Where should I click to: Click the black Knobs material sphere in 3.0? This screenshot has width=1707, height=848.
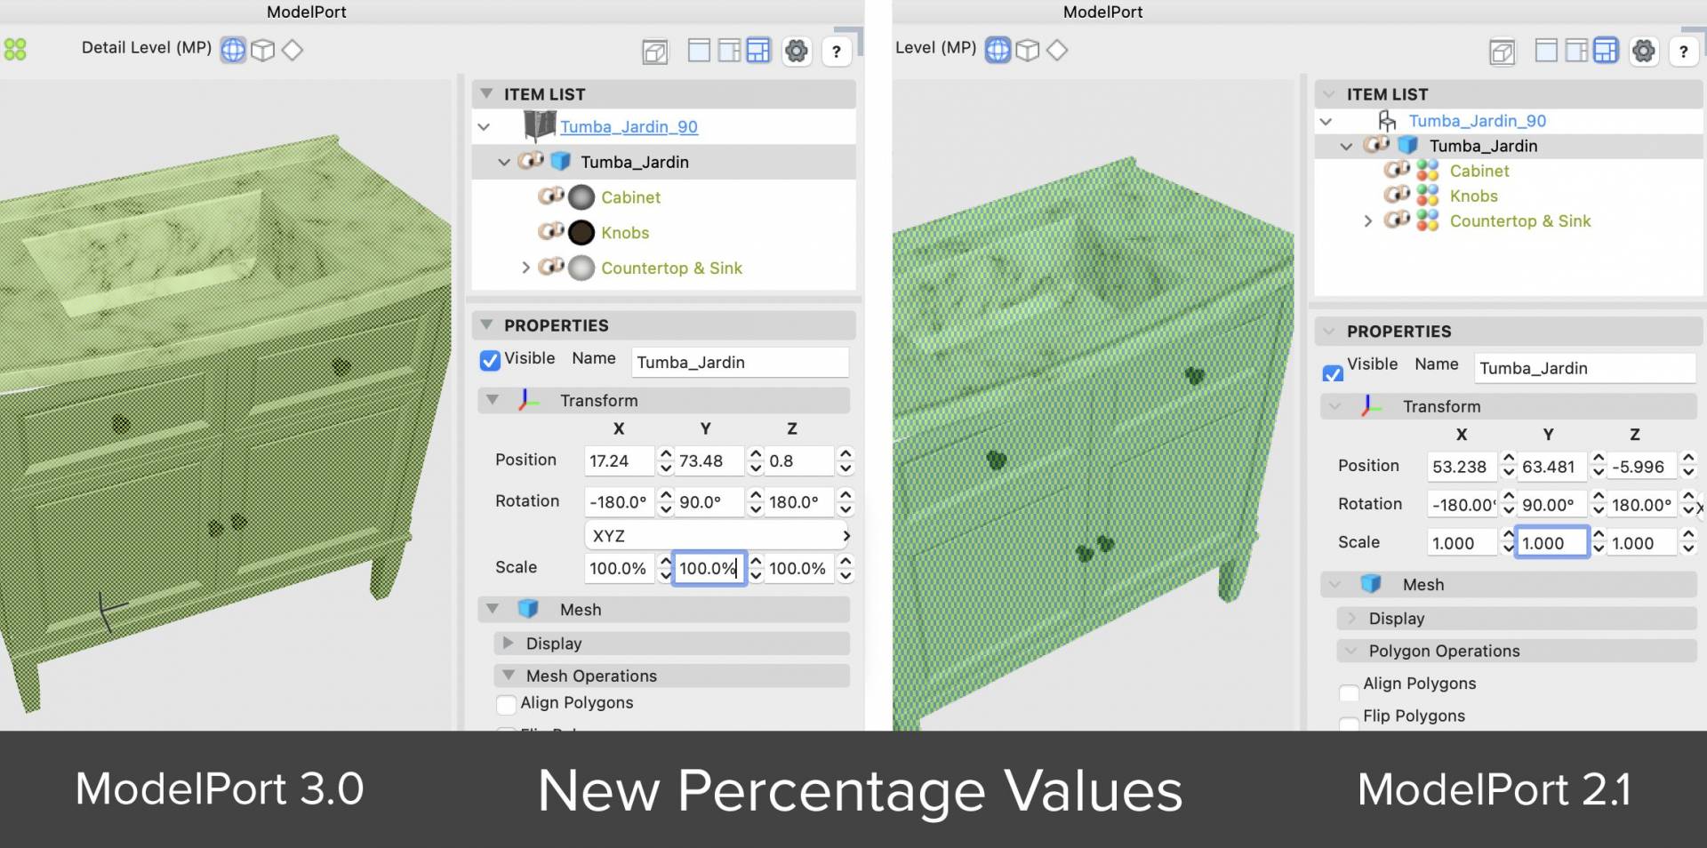pyautogui.click(x=581, y=233)
